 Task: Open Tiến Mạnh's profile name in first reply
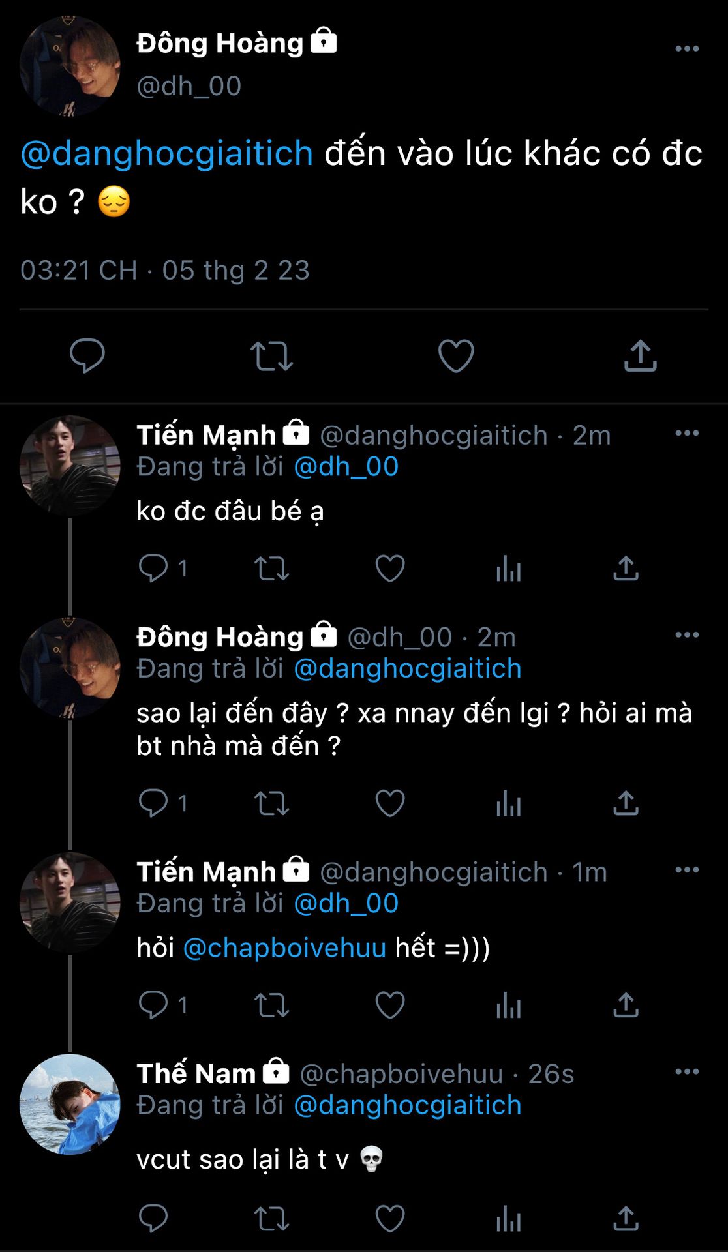[x=206, y=435]
